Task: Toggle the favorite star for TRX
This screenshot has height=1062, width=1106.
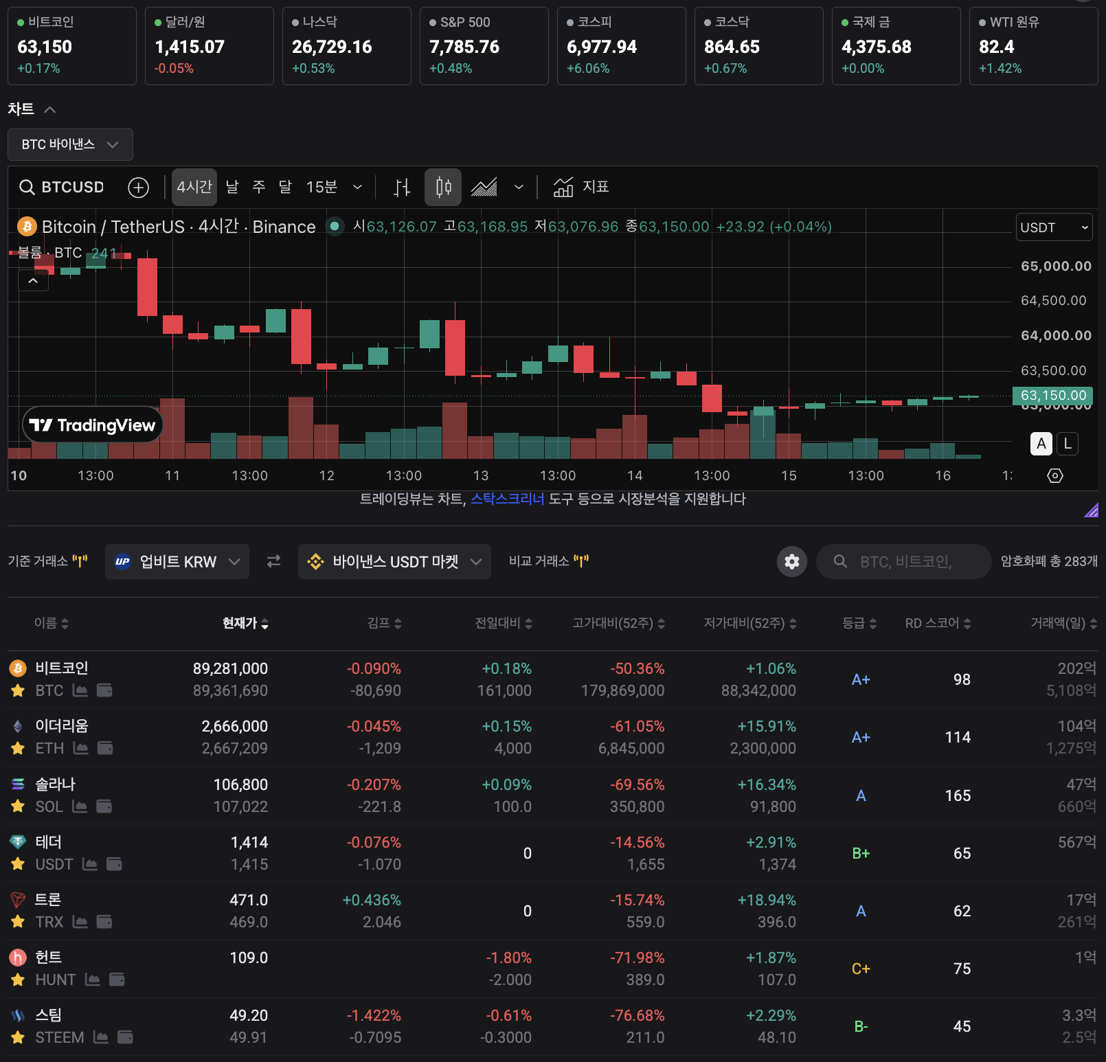Action: tap(18, 922)
